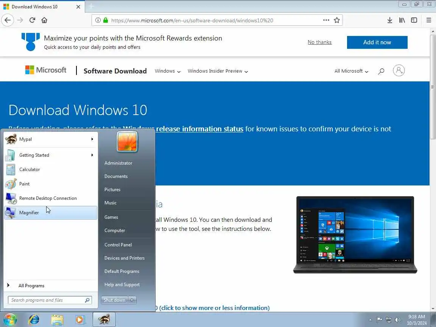The width and height of the screenshot is (436, 327).
Task: Show hidden tray icons arrow
Action: click(370, 320)
